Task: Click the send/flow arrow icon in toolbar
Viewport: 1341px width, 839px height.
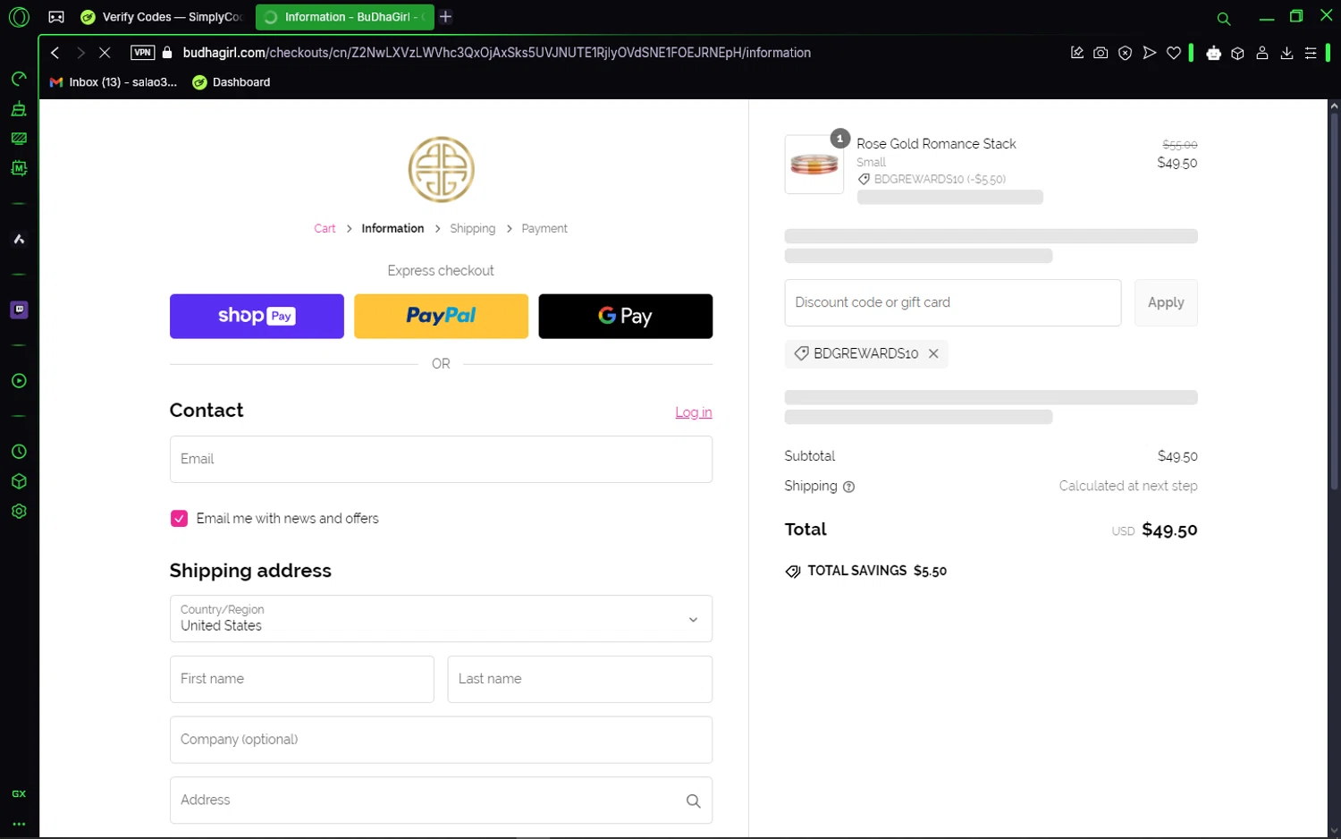Action: coord(1150,53)
